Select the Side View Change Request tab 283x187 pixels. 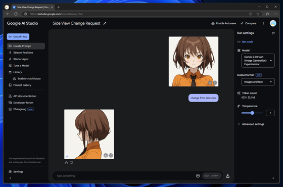pos(33,7)
